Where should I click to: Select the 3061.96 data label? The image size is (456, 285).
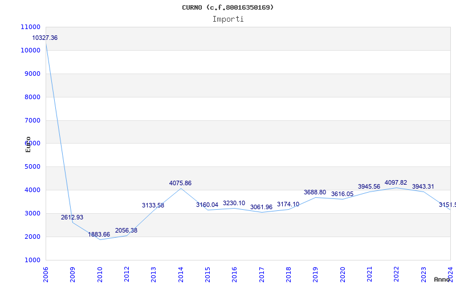pos(262,207)
